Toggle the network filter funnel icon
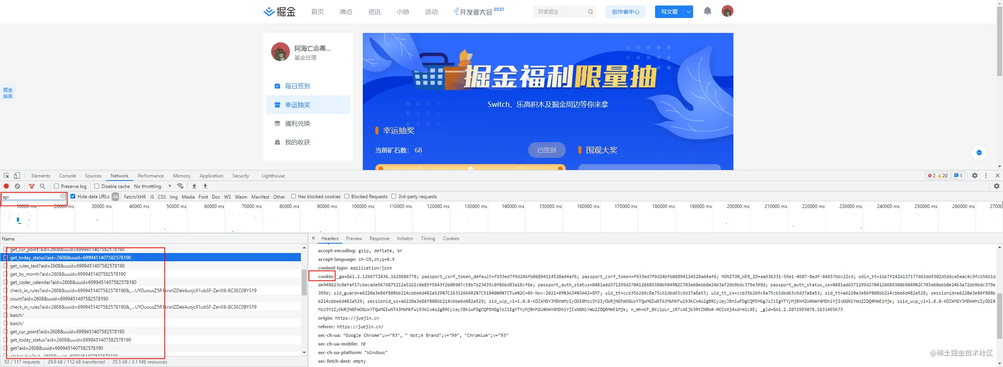Screen dimensions: 1003x367 tap(32, 186)
